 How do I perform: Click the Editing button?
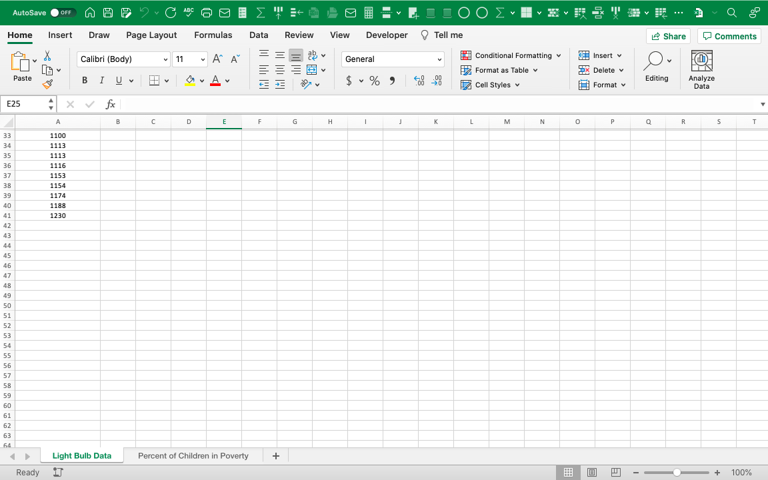coord(656,67)
